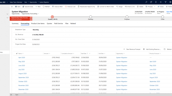Open the Amount column sort dropdown
Image resolution: width=172 pixels, height=96 pixels.
49,54
